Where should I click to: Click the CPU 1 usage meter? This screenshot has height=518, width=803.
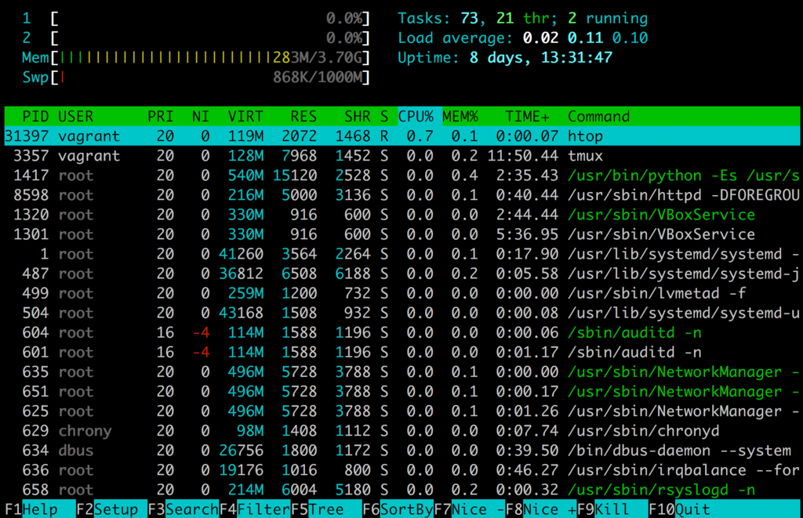click(x=195, y=19)
